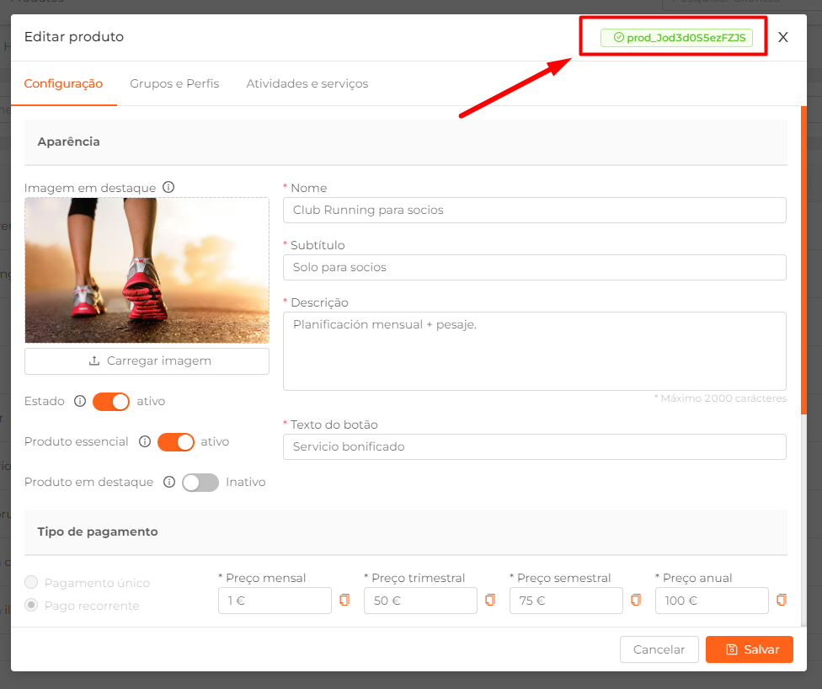Copy the product ID prod_Jod3d0S5ezFZJS badge
Viewport: 822px width, 689px height.
click(677, 38)
